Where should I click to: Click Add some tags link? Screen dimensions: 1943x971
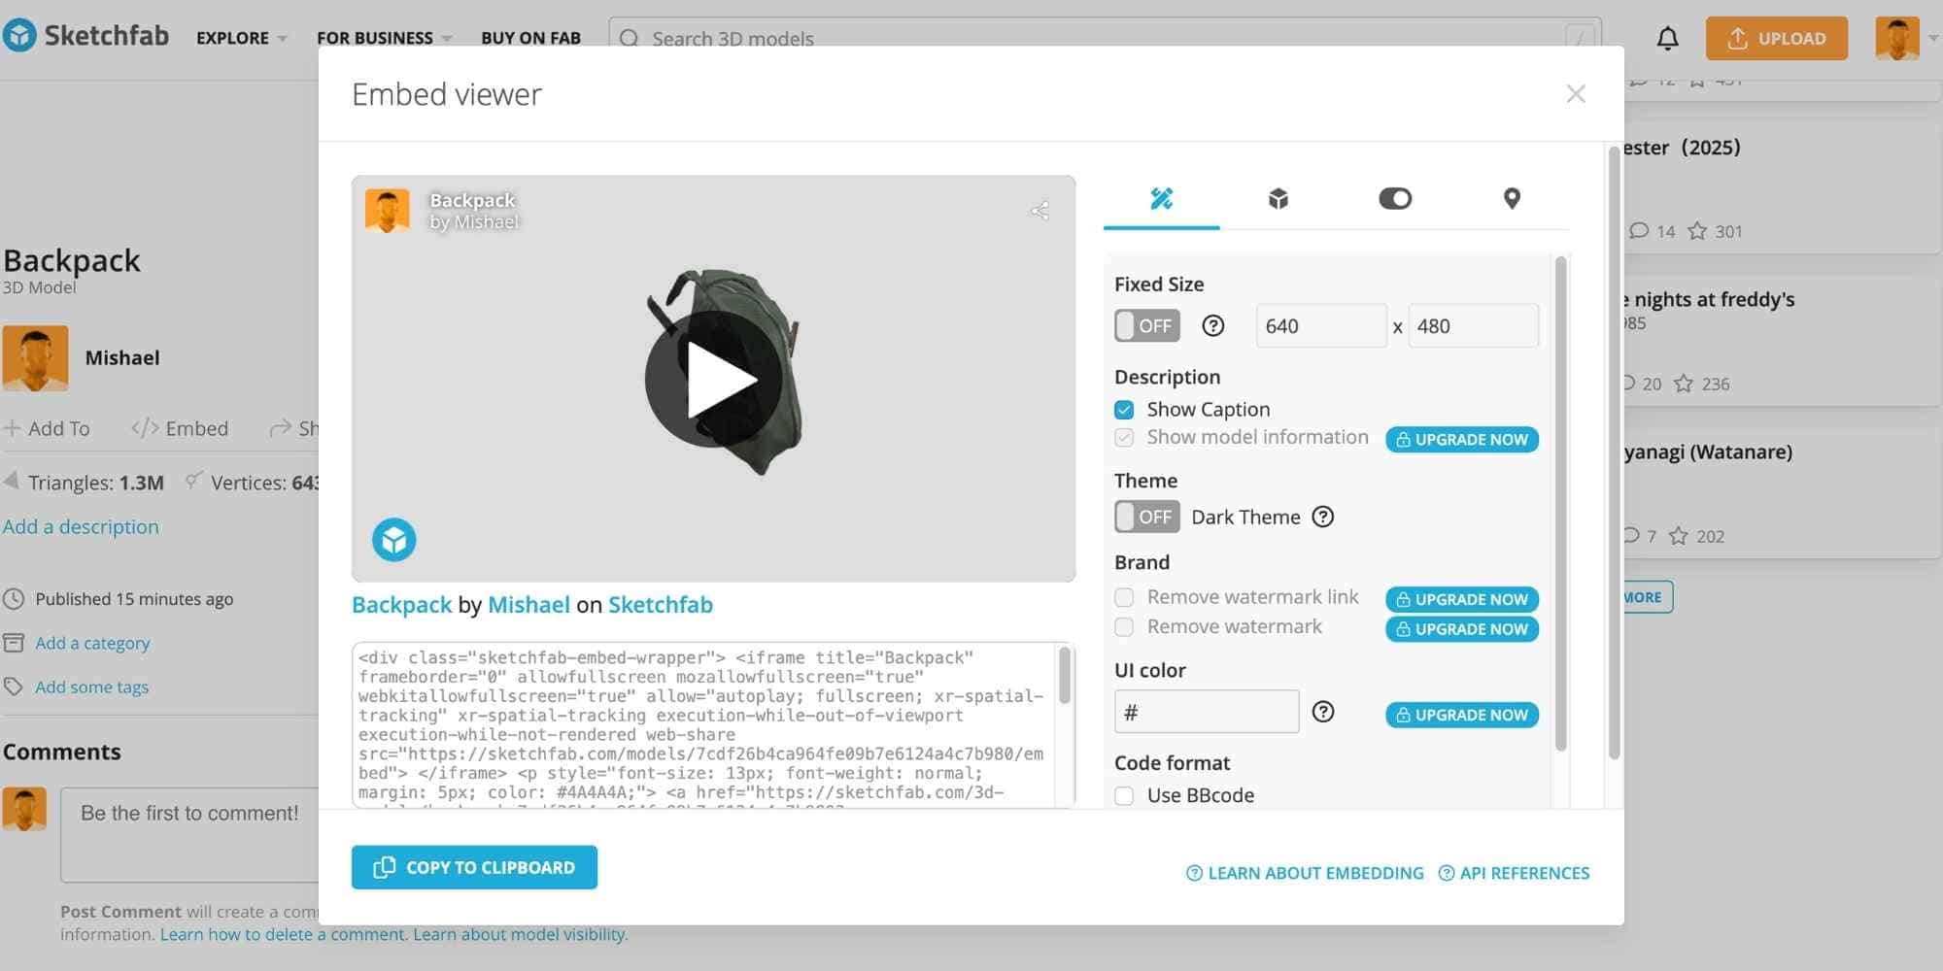92,686
